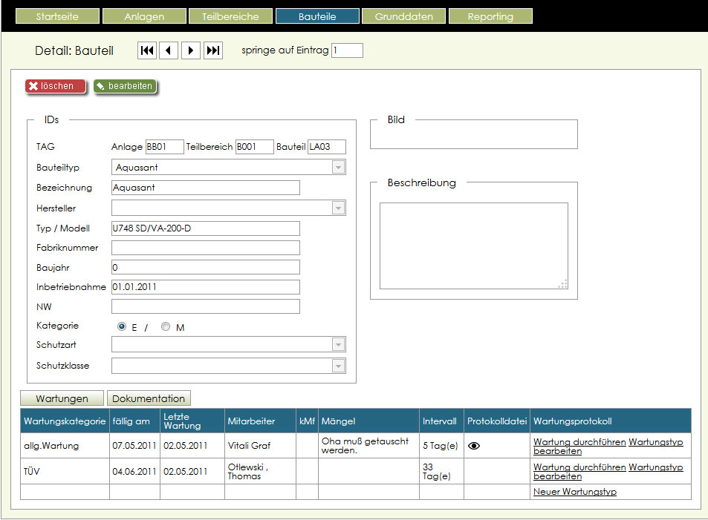This screenshot has width=708, height=520.
Task: Show the Dokumentation tab
Action: point(149,398)
